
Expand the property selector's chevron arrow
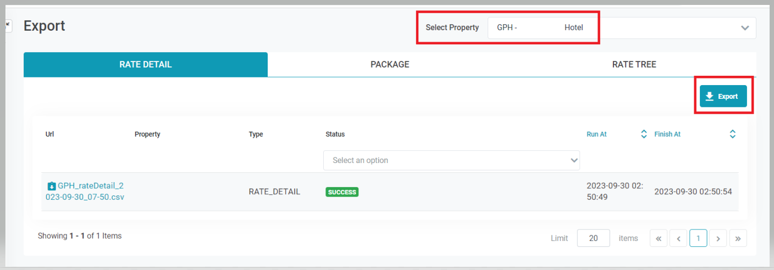[745, 28]
